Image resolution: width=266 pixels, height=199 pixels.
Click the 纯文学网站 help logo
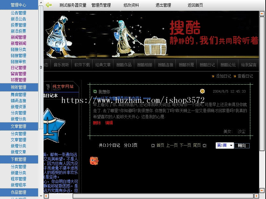pyautogui.click(x=60, y=87)
